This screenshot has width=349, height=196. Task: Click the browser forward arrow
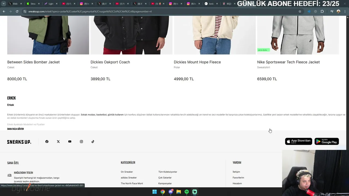10,11
